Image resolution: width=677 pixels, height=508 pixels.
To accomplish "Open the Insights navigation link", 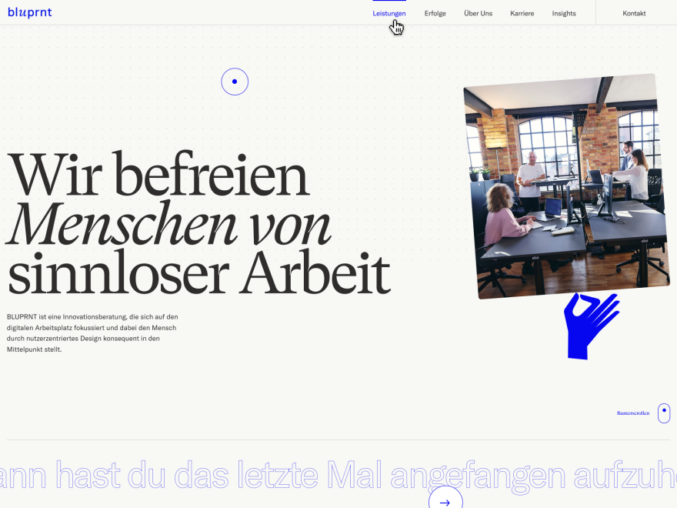I will tap(564, 13).
